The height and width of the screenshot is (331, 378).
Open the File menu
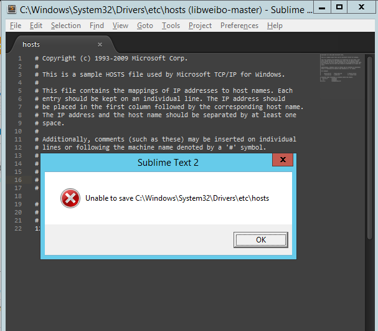[16, 26]
